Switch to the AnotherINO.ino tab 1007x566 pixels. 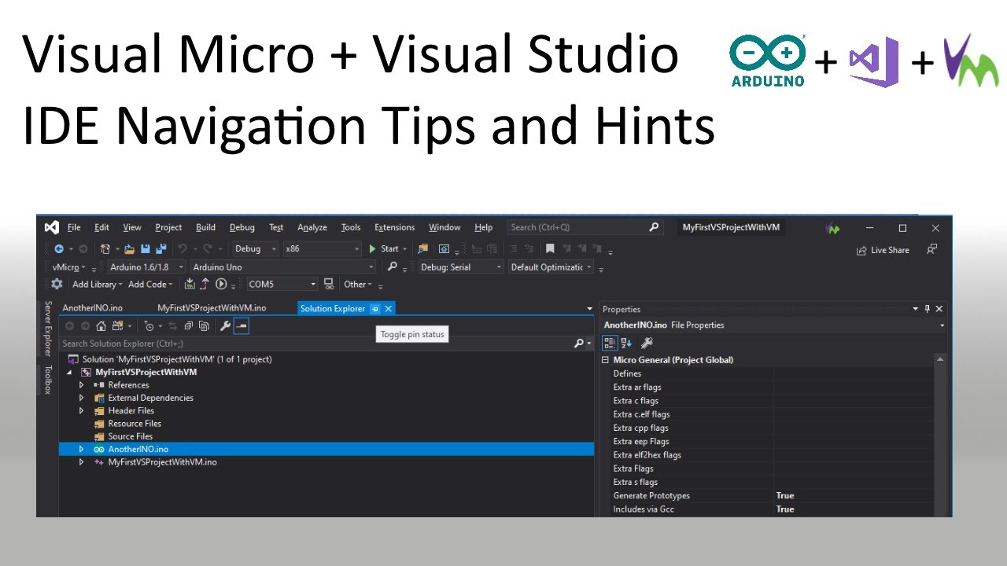tap(92, 308)
